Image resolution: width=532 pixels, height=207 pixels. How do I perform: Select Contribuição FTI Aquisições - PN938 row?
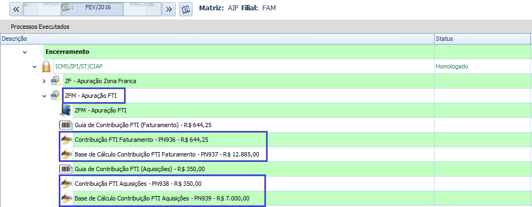pyautogui.click(x=138, y=184)
